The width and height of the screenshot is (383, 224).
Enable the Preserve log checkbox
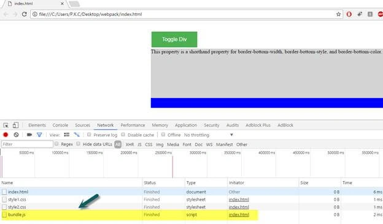click(89, 135)
